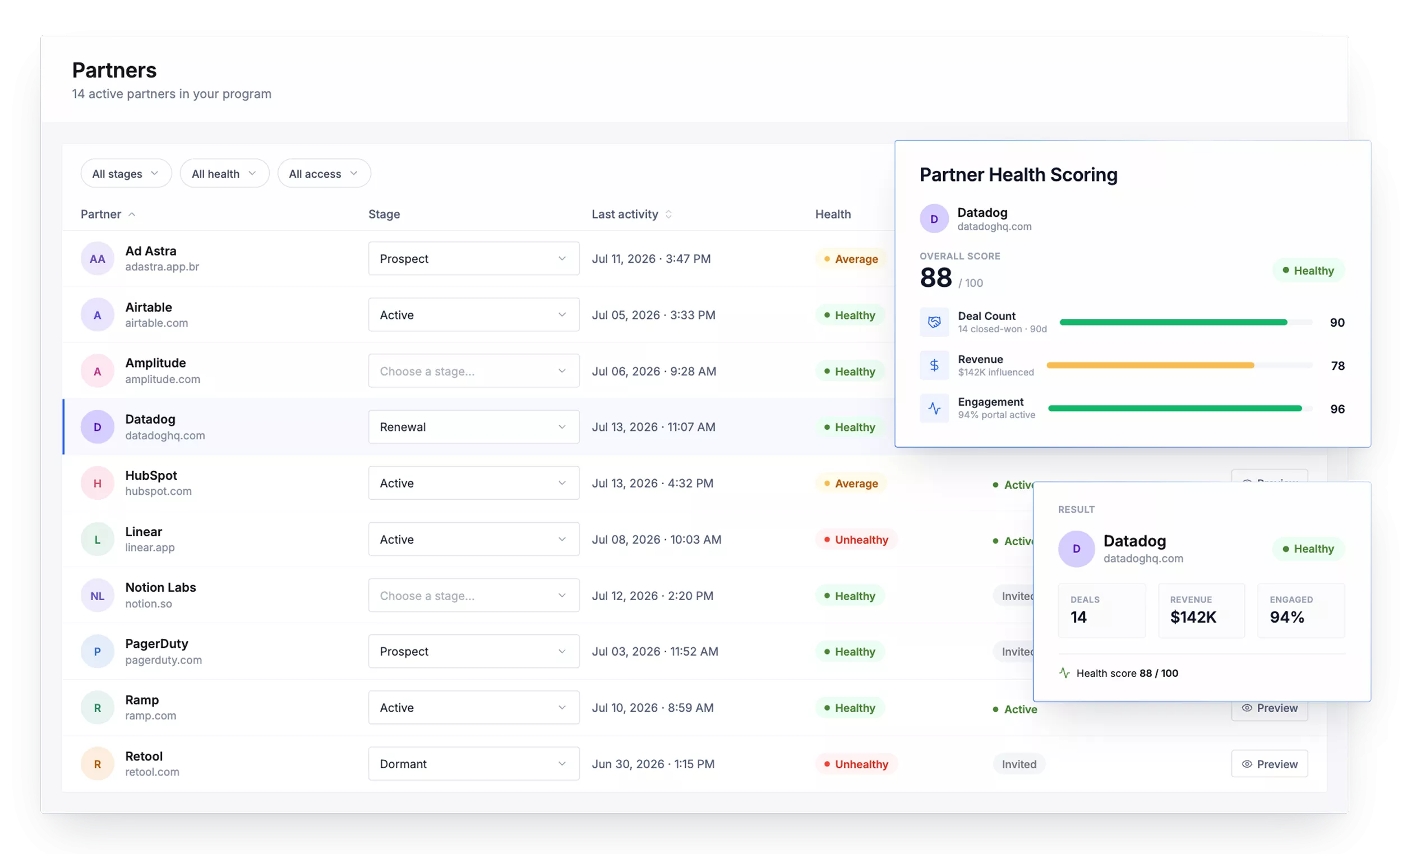Click the Deal Count handshake icon

coord(934,322)
